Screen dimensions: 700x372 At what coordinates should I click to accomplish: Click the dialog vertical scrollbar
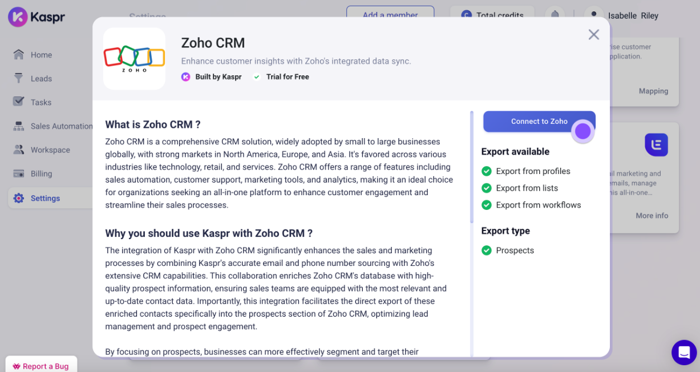tap(471, 167)
